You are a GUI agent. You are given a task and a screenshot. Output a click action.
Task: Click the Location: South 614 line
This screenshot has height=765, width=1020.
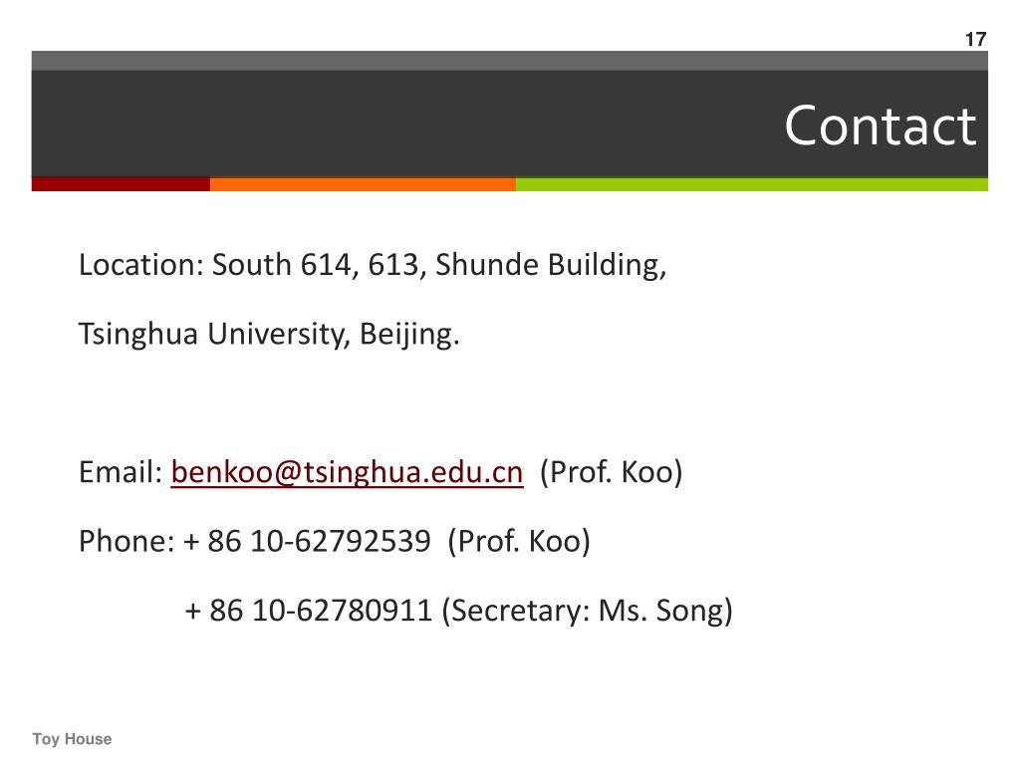(x=373, y=265)
